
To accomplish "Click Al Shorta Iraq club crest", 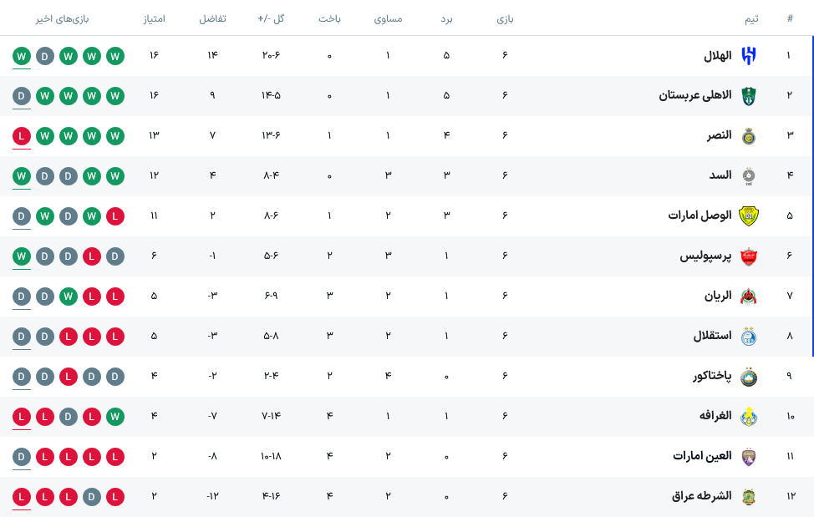I will [748, 497].
